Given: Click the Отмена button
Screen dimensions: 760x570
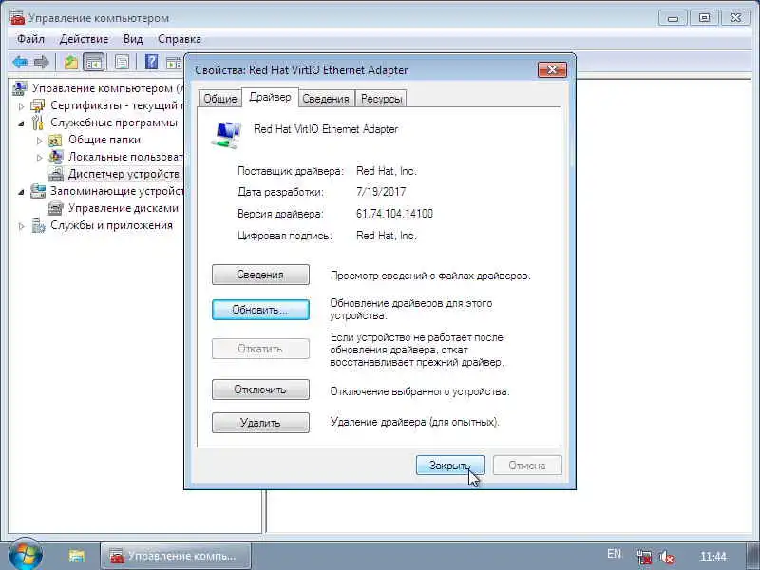Looking at the screenshot, I should click(527, 465).
